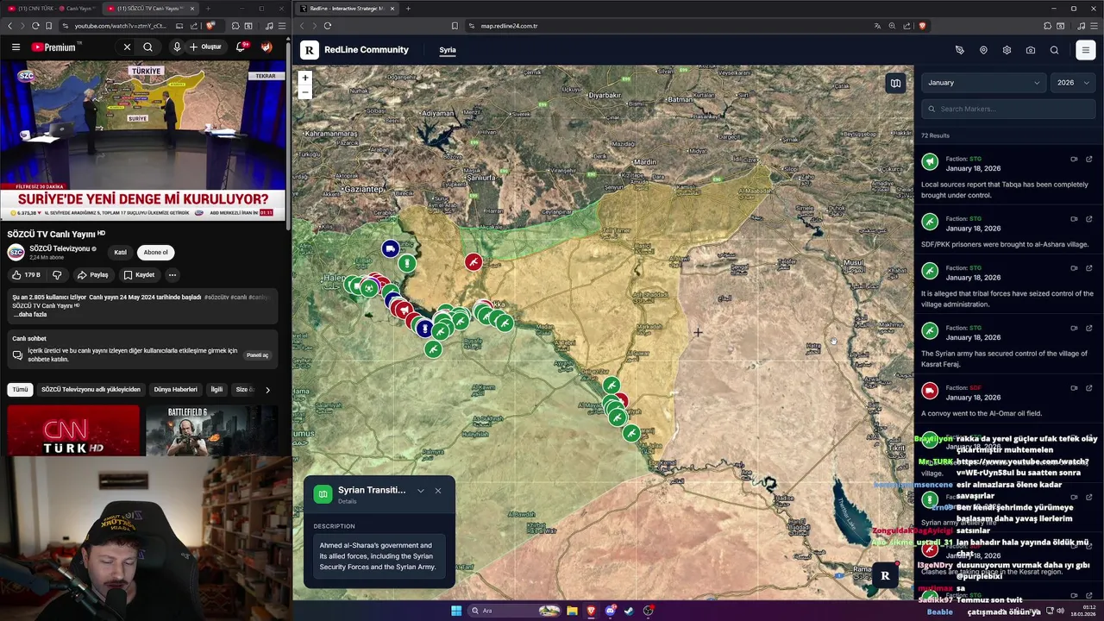Open the YouTube guide hamburger menu
The image size is (1104, 621).
click(x=16, y=47)
